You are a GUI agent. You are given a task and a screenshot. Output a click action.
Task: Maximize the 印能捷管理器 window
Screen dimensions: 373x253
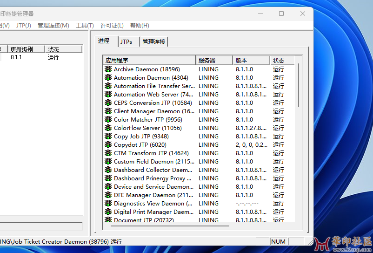tap(281, 14)
